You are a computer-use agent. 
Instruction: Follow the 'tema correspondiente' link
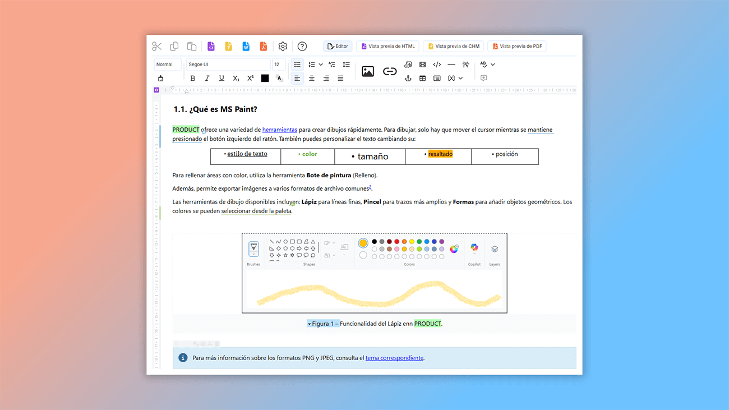[394, 358]
